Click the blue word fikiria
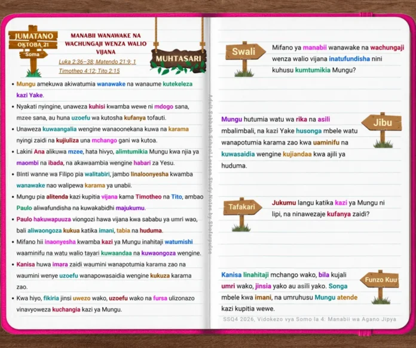Screen dimensions: 416x348 (51, 298)
